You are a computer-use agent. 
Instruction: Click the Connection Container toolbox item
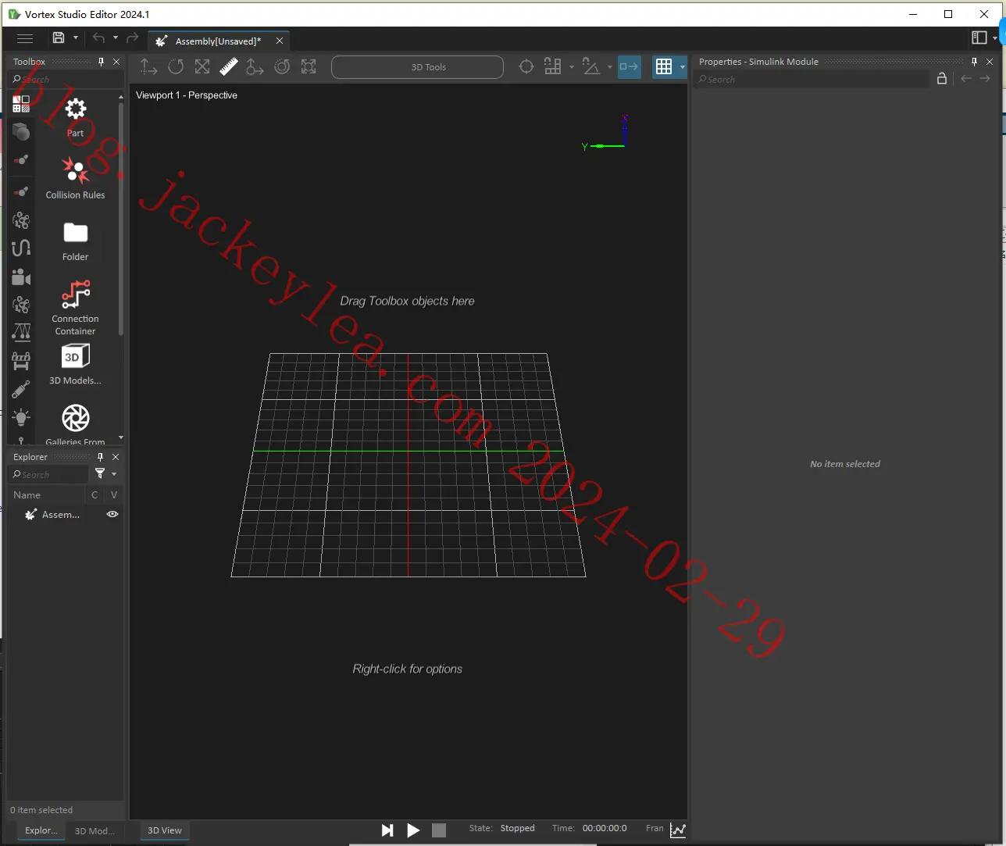(75, 308)
